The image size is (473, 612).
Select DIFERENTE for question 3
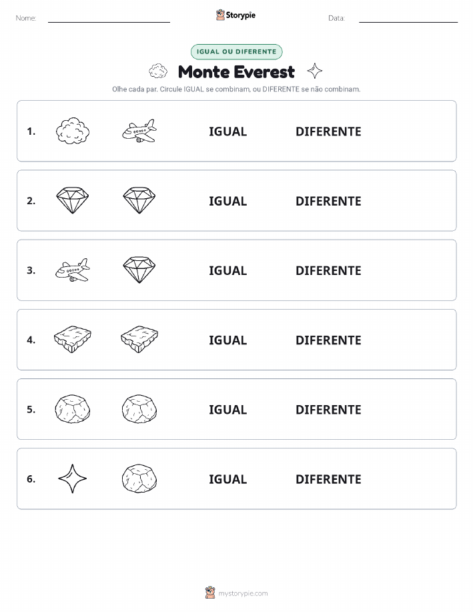[328, 270]
